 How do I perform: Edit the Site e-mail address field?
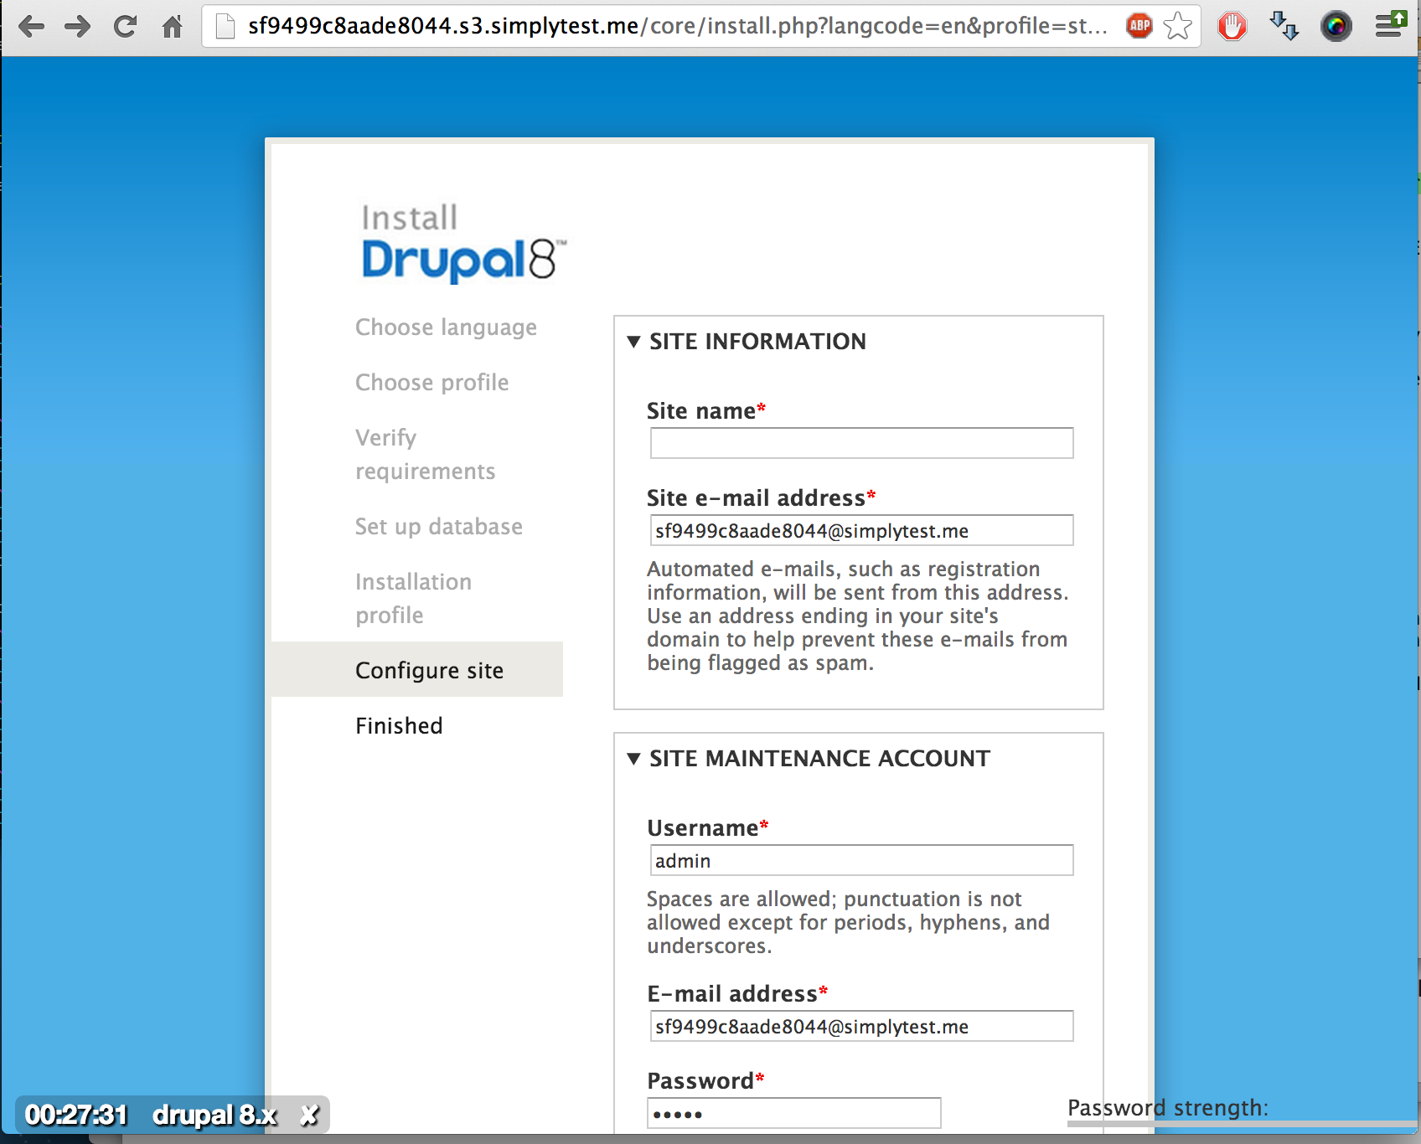click(861, 530)
